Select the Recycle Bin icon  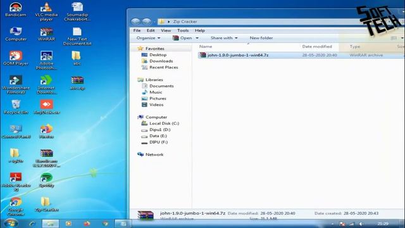pos(16,107)
